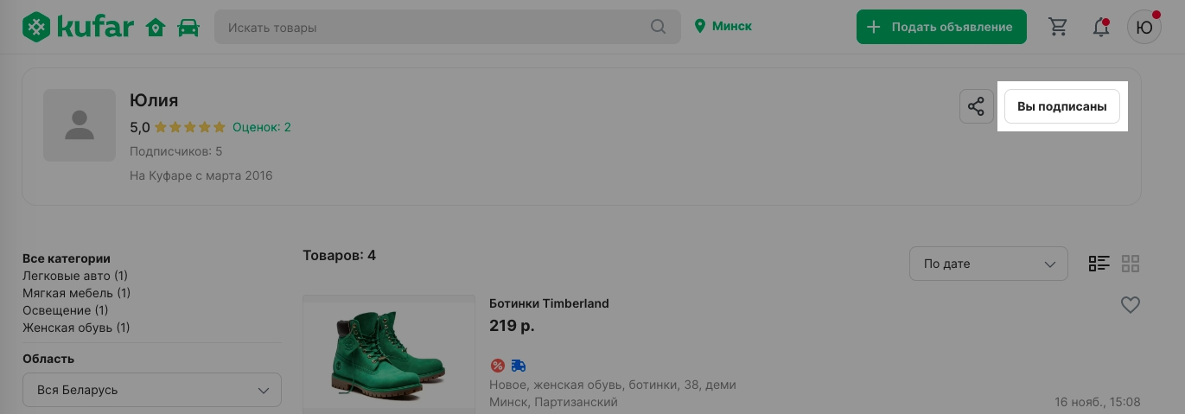
Task: Open the real estate house icon
Action: click(156, 28)
